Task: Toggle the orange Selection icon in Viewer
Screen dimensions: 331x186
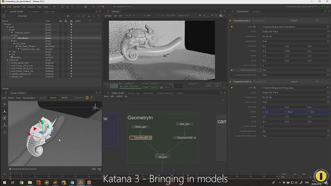Action: point(87,98)
